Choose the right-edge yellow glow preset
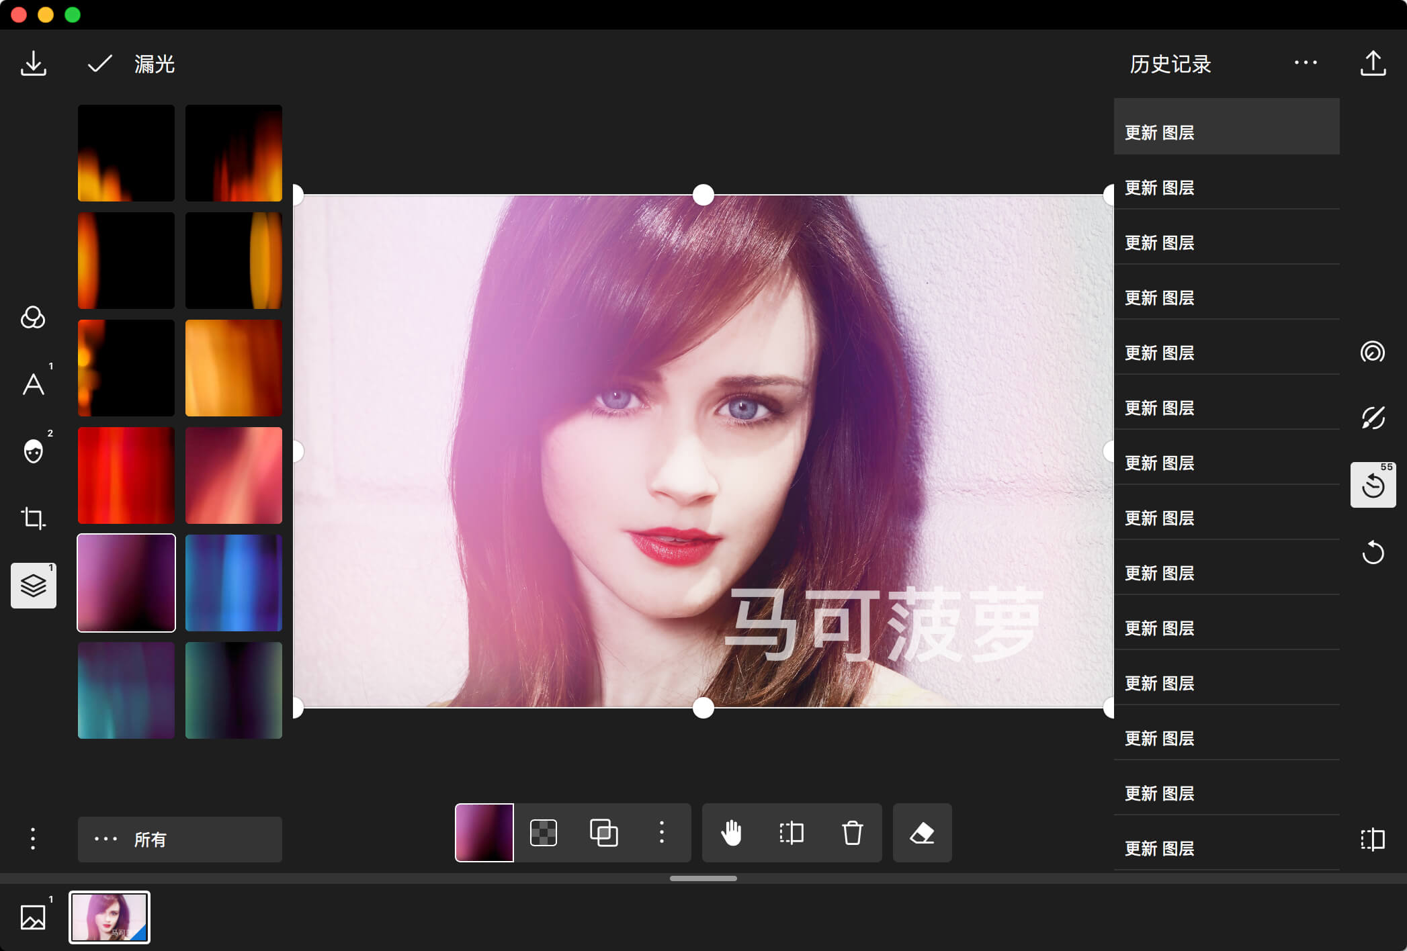The image size is (1407, 951). 234,261
